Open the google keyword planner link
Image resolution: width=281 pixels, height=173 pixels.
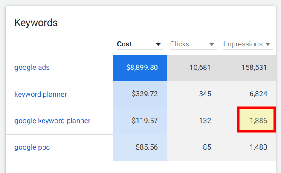(52, 121)
